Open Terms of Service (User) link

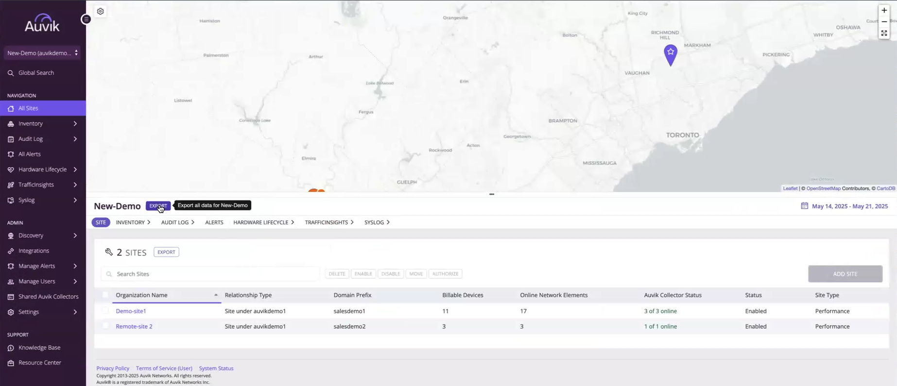pyautogui.click(x=164, y=369)
